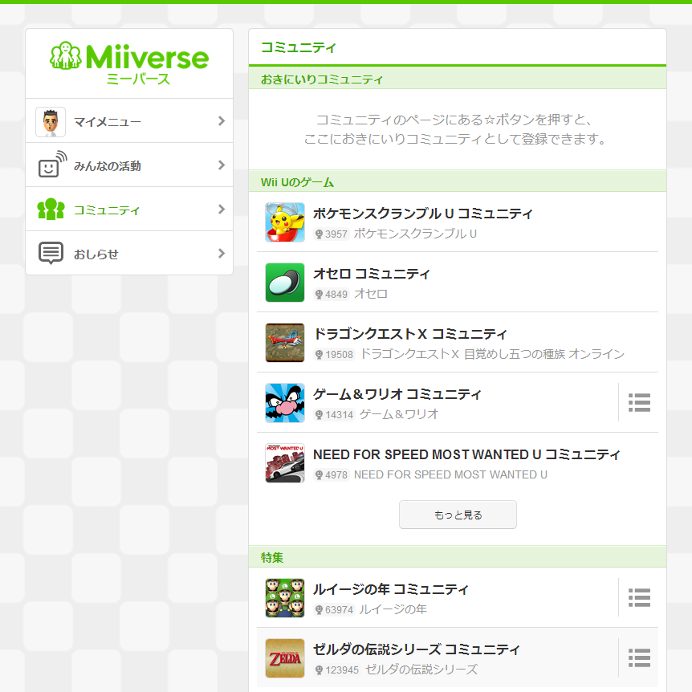This screenshot has width=692, height=692.
Task: Open みんなの活動 in the sidebar
Action: (x=108, y=166)
